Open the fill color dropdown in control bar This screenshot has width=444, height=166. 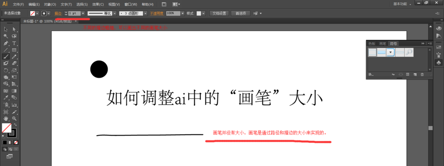click(x=37, y=13)
